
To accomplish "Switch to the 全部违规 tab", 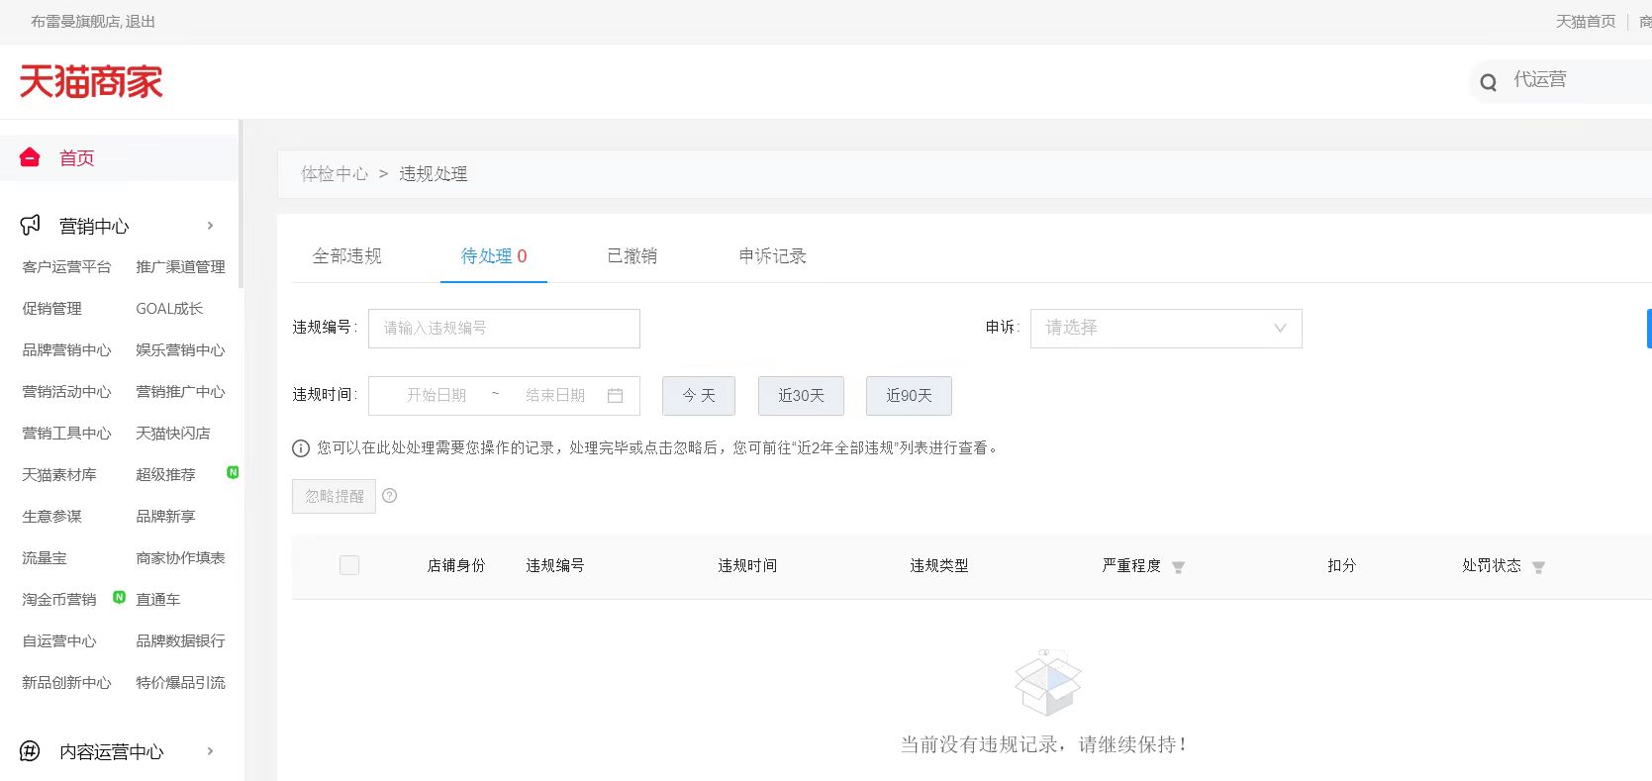I will (x=346, y=256).
